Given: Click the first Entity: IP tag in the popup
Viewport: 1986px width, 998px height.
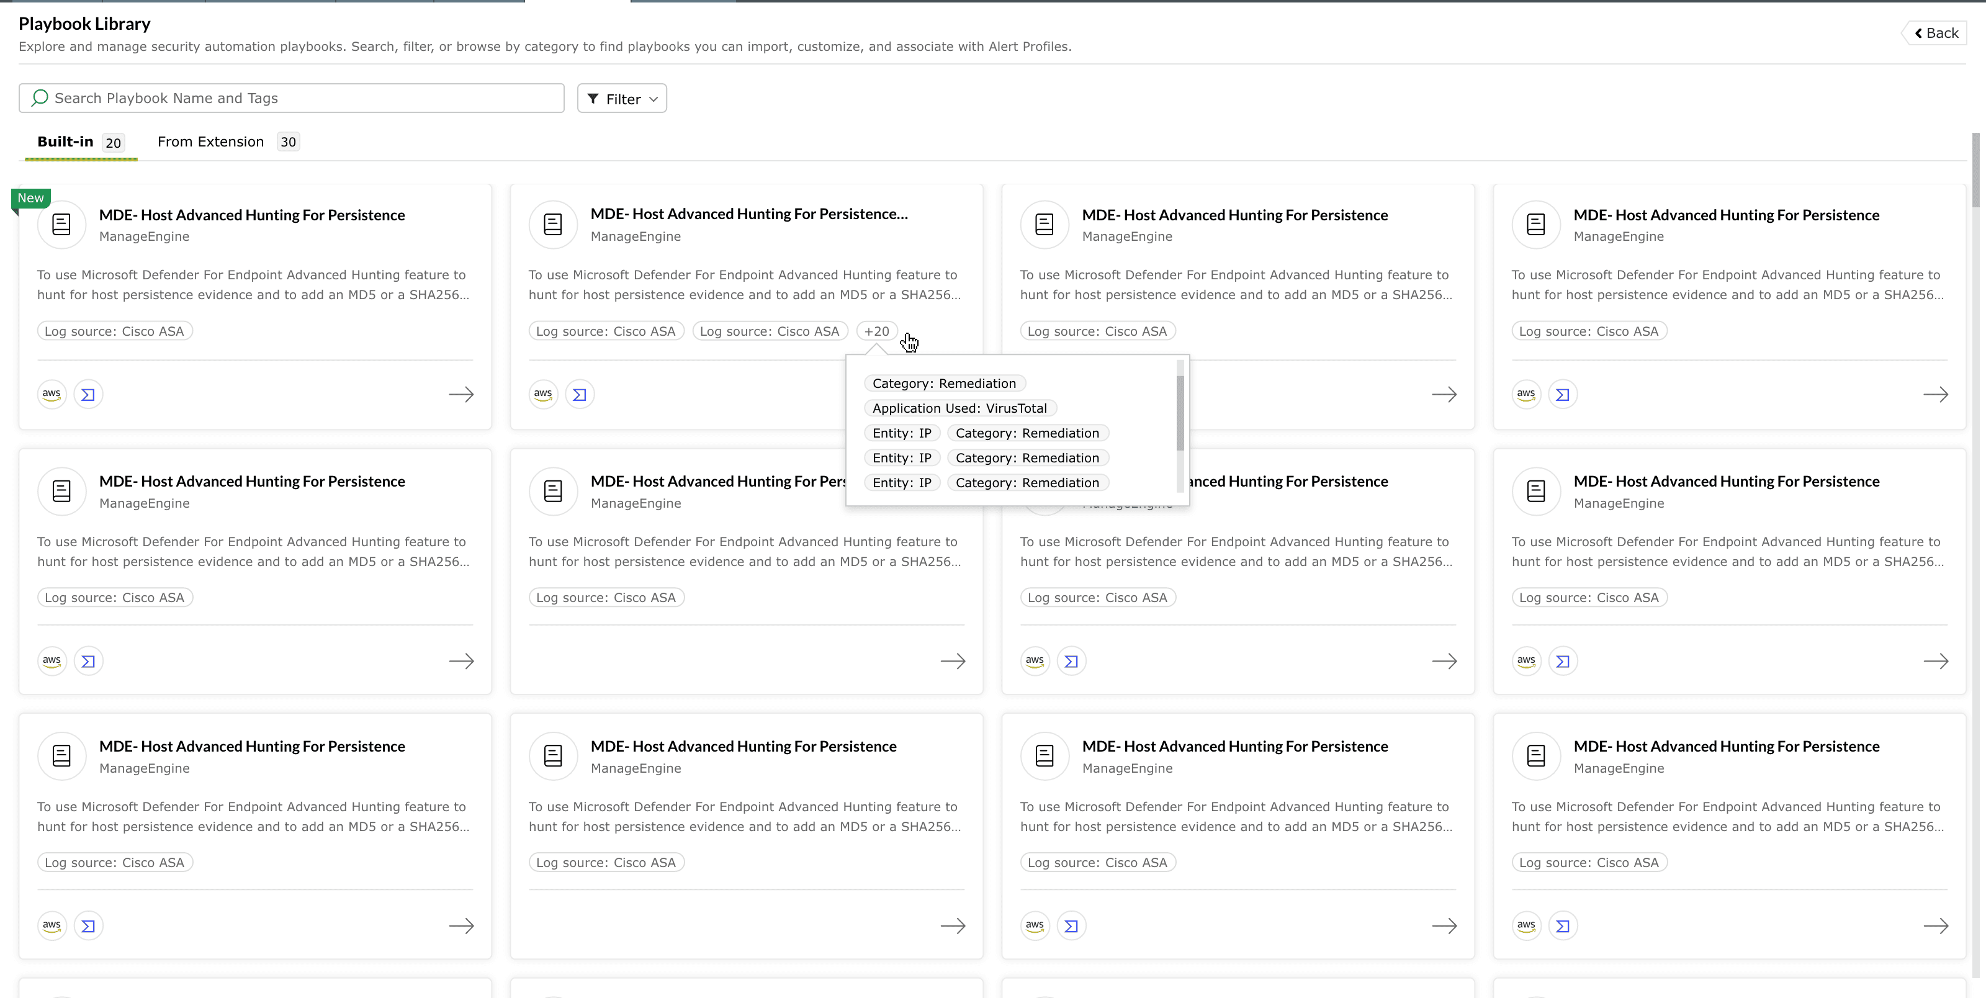Looking at the screenshot, I should coord(902,433).
